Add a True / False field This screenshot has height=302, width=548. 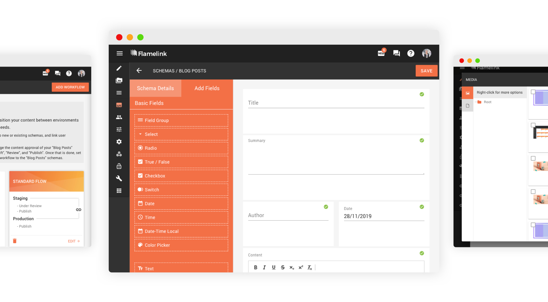[x=181, y=162]
